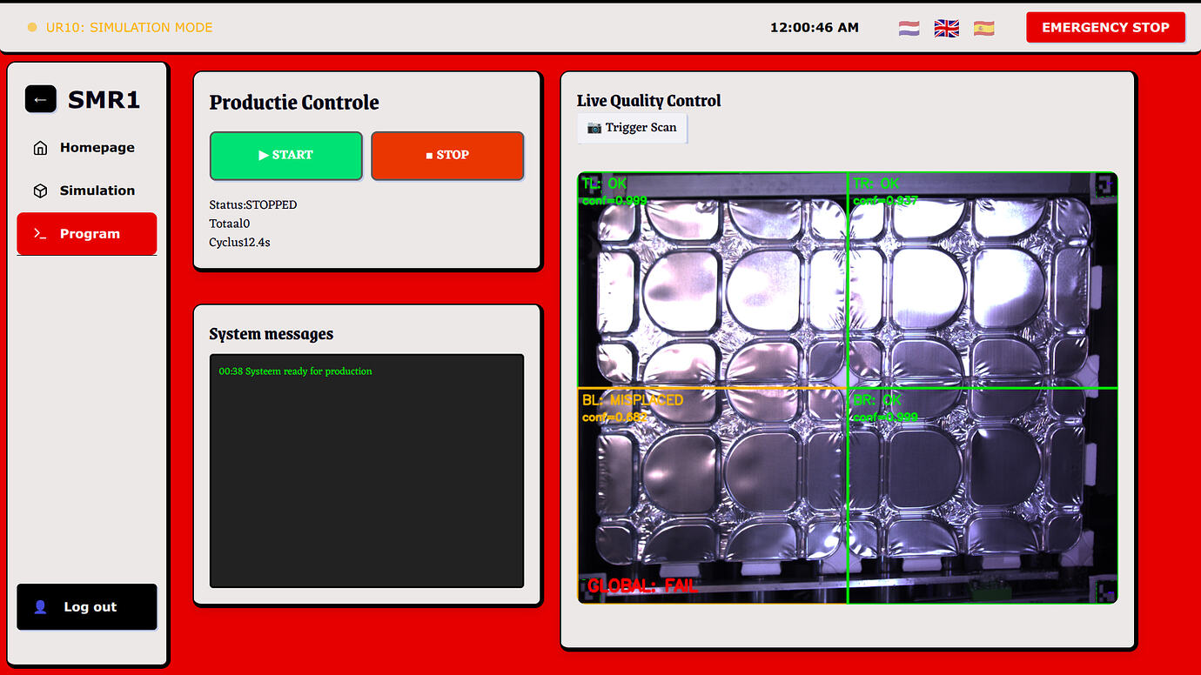Click the GLOBAL: FAIL result label
Screen dimensions: 1201x675
coord(641,586)
